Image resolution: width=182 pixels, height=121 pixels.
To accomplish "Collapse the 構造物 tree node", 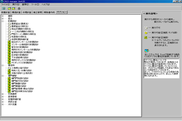I will click(x=2, y=65).
